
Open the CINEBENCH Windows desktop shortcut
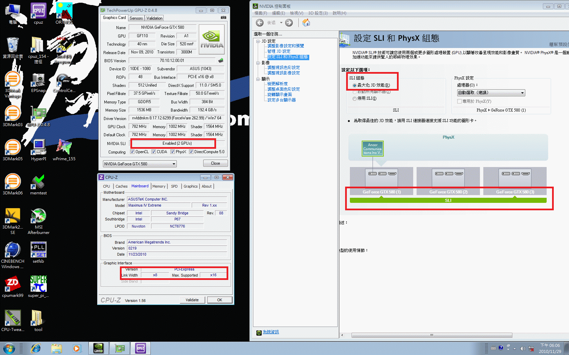pyautogui.click(x=13, y=255)
